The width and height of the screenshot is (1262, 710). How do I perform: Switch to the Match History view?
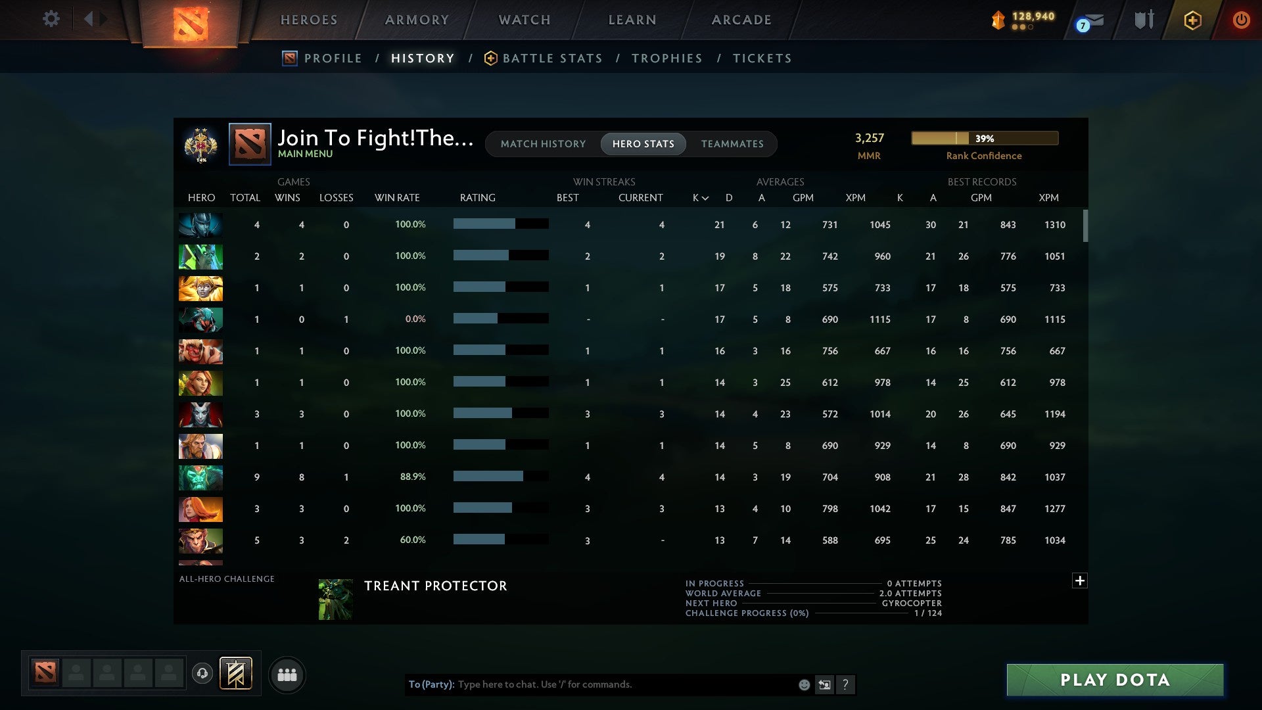543,144
